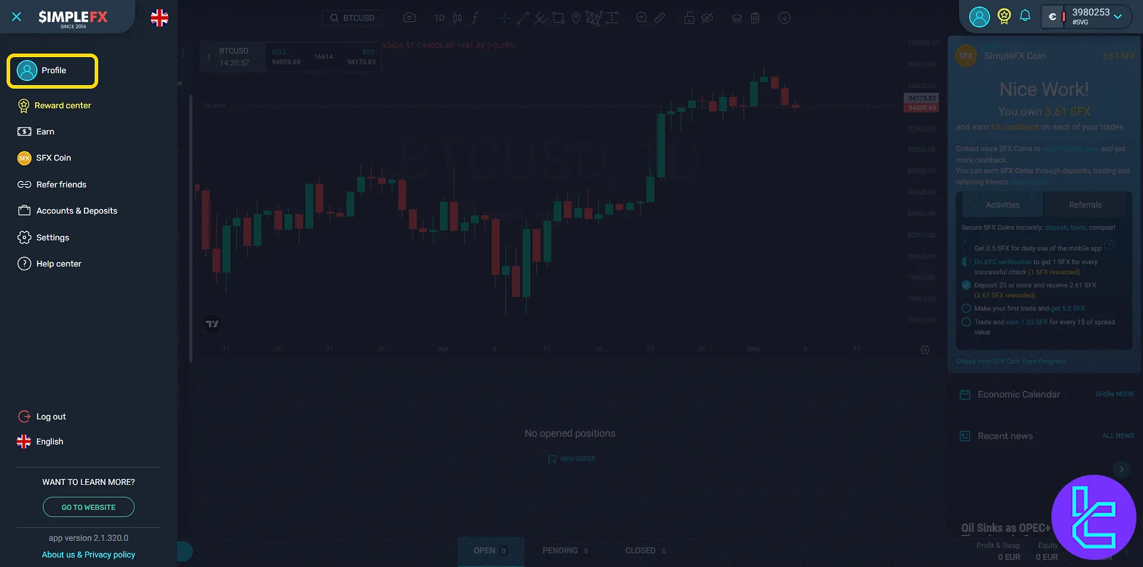Open the Reward center menu entry
Viewport: 1143px width, 567px height.
[x=54, y=105]
